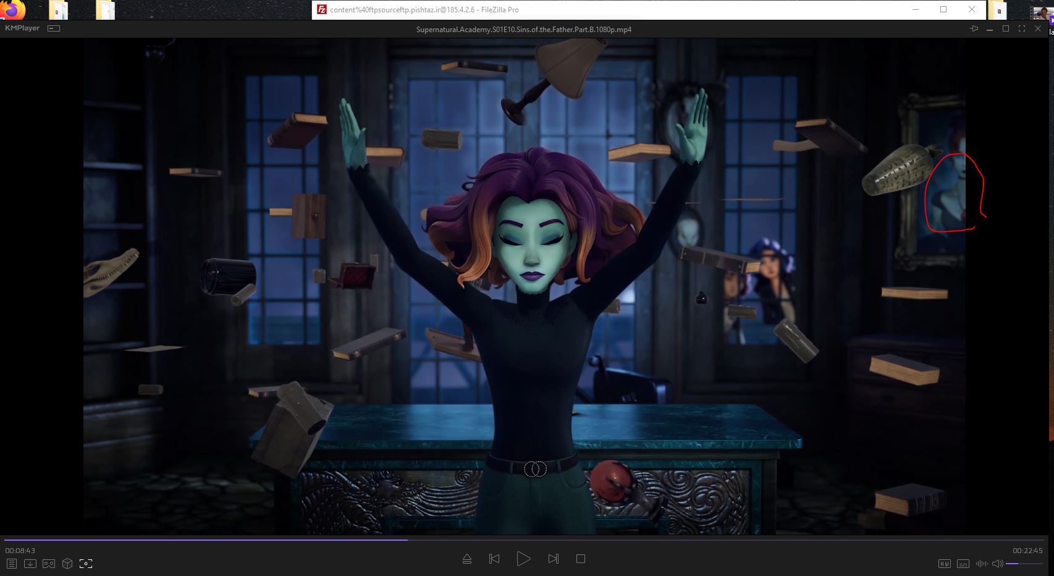
Task: Toggle HW hardware acceleration
Action: point(944,564)
